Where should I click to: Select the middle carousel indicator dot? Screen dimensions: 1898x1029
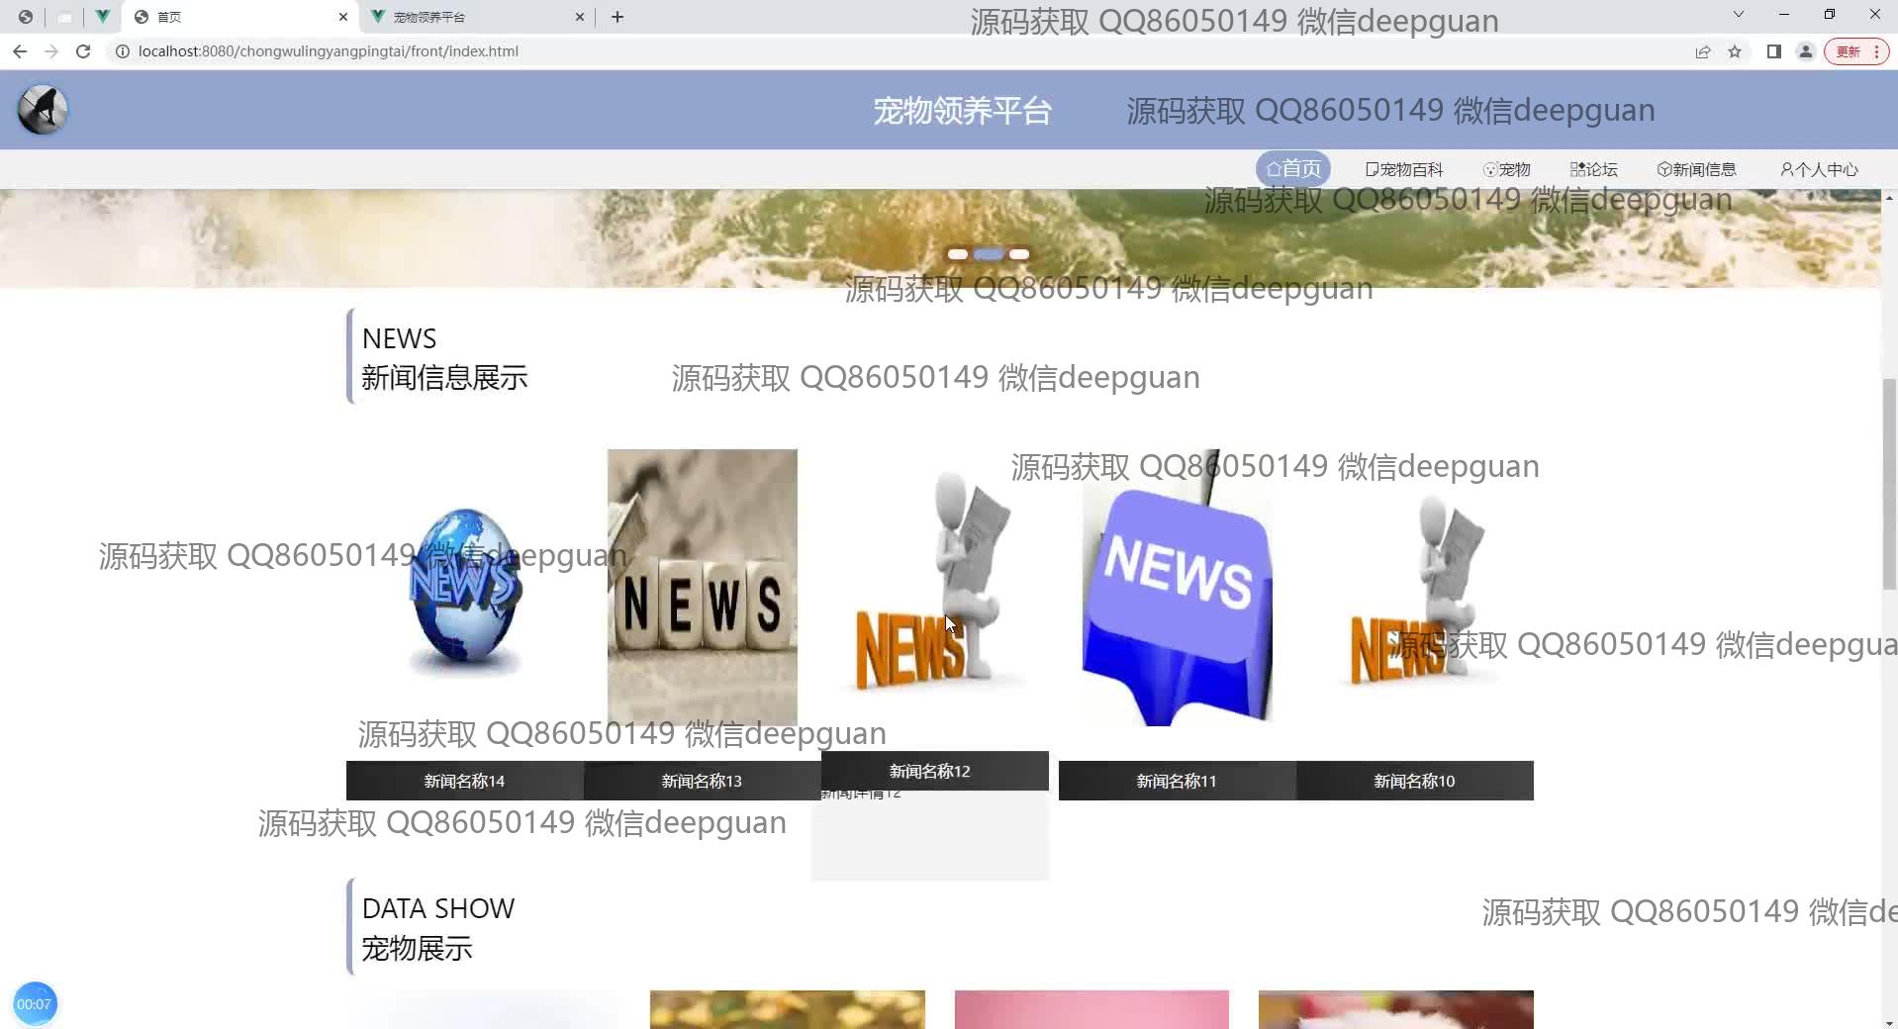[988, 254]
